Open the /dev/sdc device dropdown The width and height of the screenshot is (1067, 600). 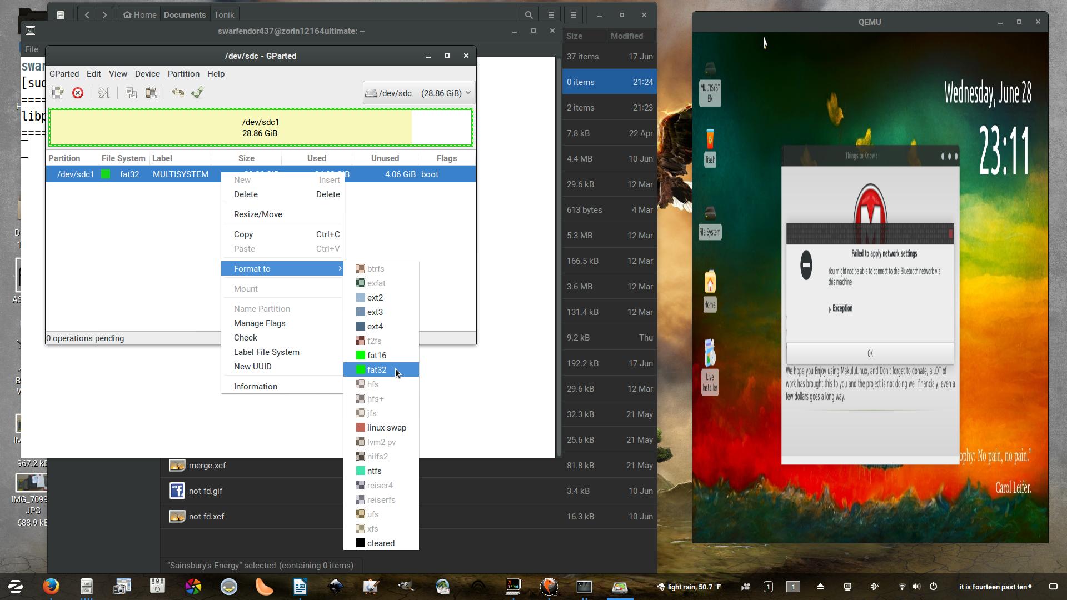[x=418, y=93]
